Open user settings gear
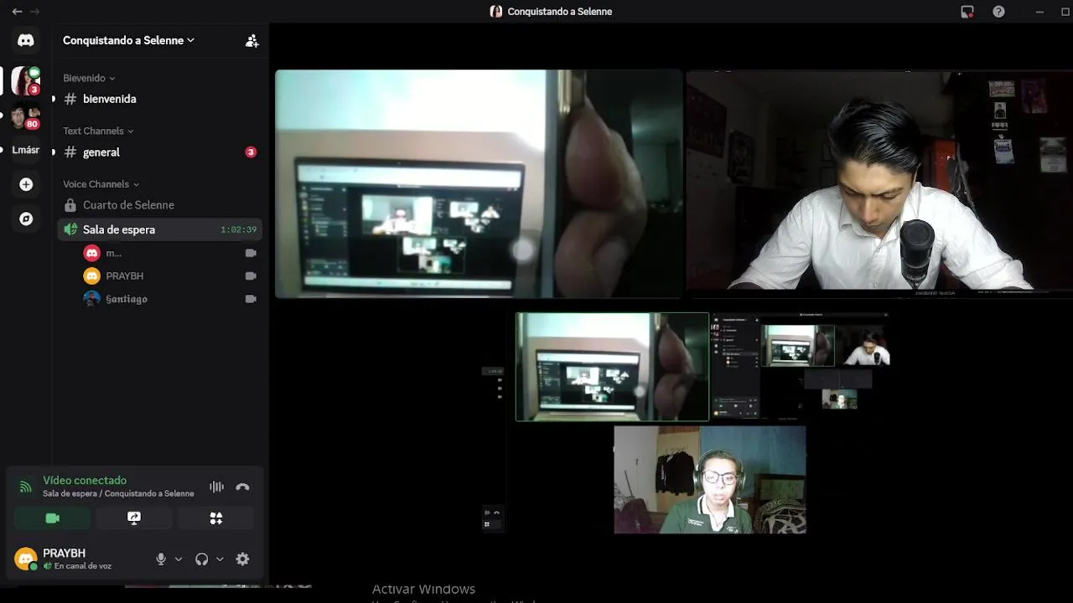This screenshot has width=1073, height=603. pos(242,559)
